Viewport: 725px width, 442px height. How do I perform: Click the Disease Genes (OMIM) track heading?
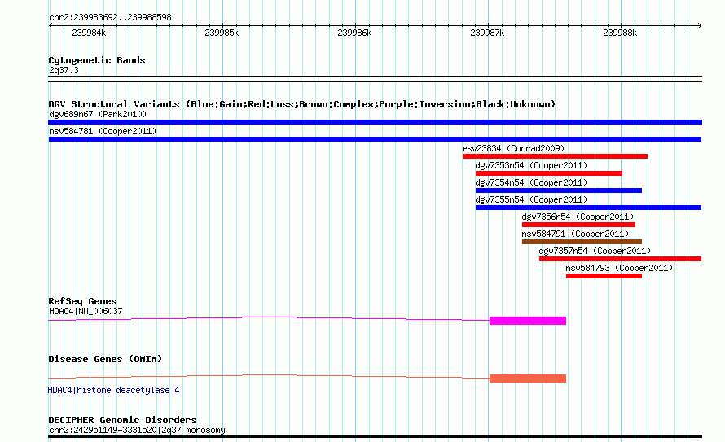pos(105,359)
